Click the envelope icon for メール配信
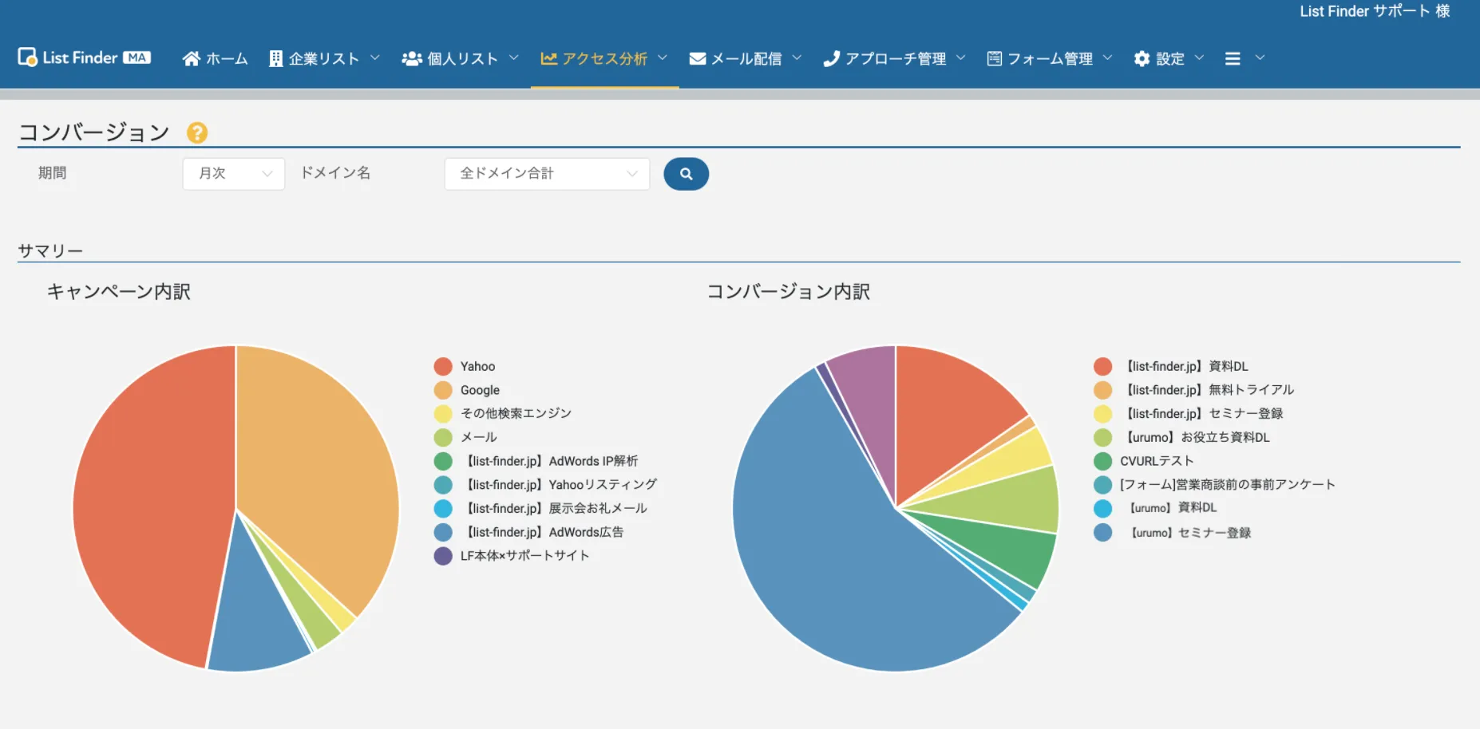This screenshot has width=1480, height=729. click(x=697, y=58)
